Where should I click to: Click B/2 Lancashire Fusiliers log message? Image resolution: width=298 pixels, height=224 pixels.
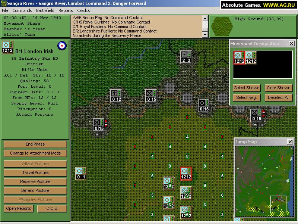[115, 31]
